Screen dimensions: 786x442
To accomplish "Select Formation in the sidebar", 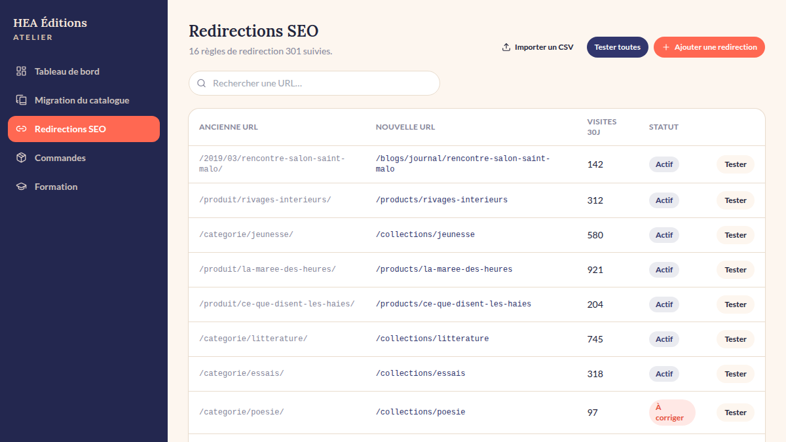I will (84, 187).
